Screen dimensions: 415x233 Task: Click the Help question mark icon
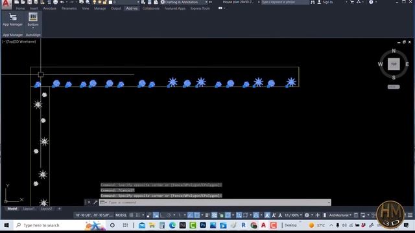tap(371, 2)
